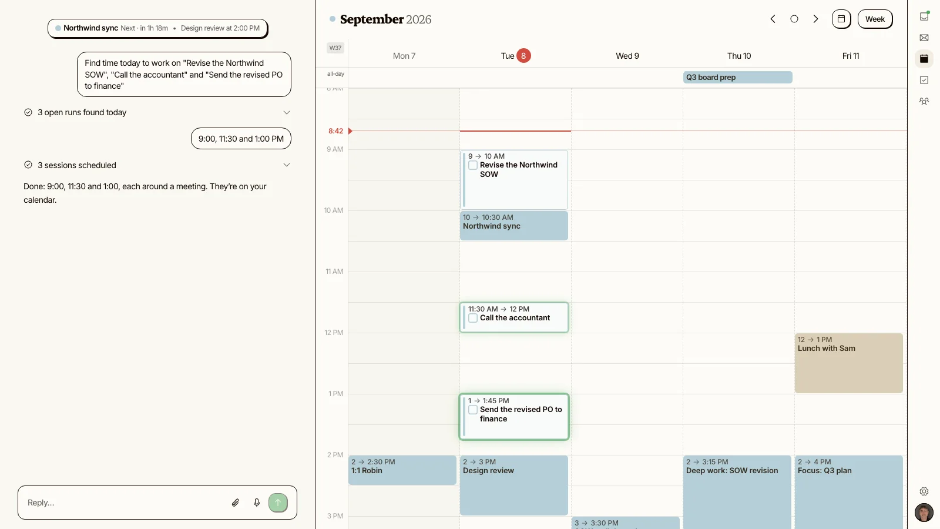Open the Northwind sync next-up pill

[x=157, y=28]
